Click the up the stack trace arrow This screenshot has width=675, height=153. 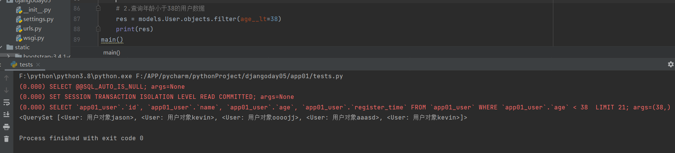click(x=6, y=78)
